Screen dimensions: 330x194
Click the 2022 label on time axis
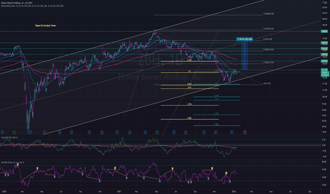point(234,192)
